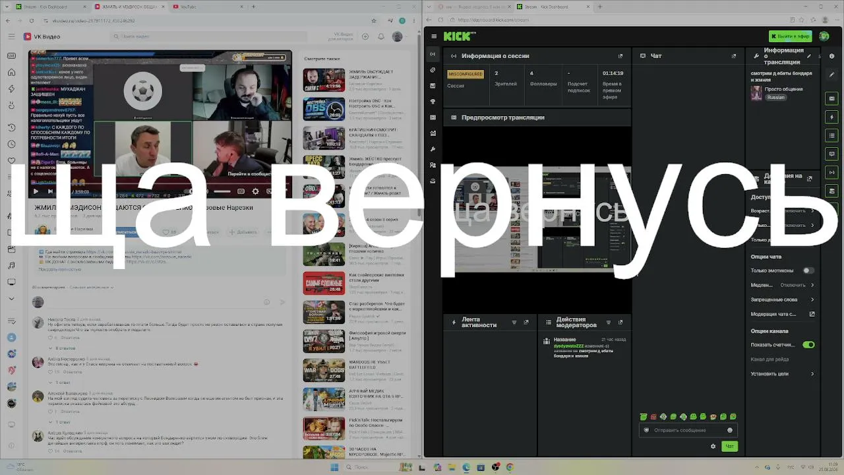Click the first green emote above chat input
The image size is (844, 475).
coord(644,417)
